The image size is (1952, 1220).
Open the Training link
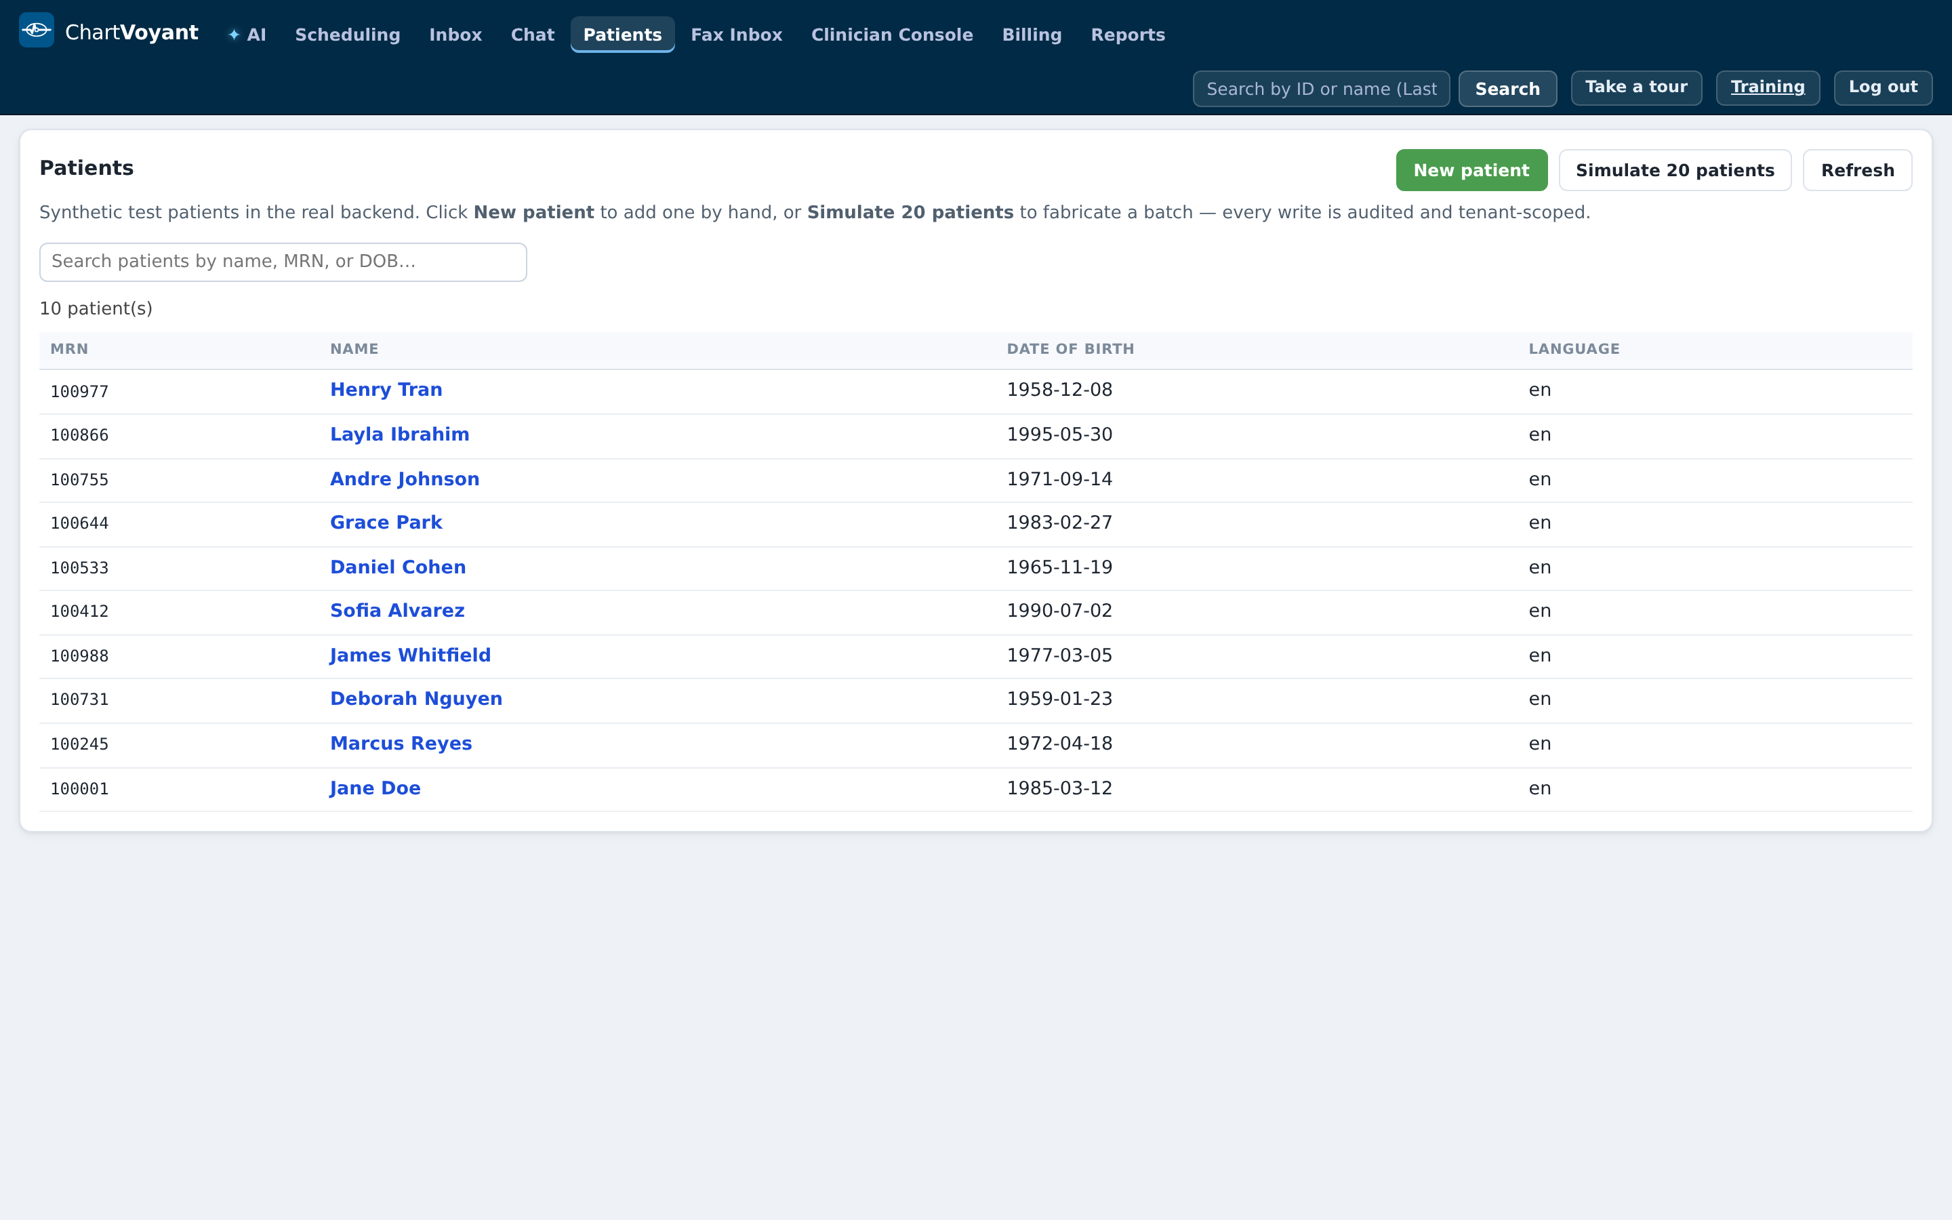1767,87
